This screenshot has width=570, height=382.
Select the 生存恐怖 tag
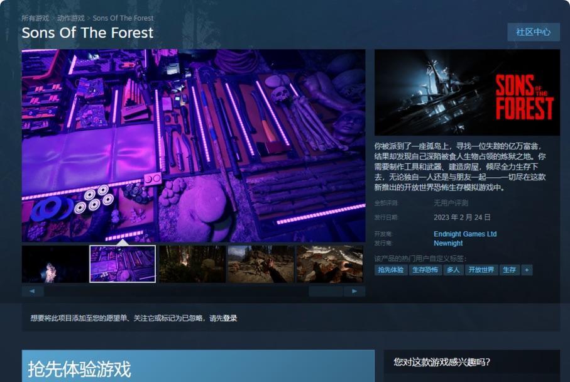[x=425, y=270]
